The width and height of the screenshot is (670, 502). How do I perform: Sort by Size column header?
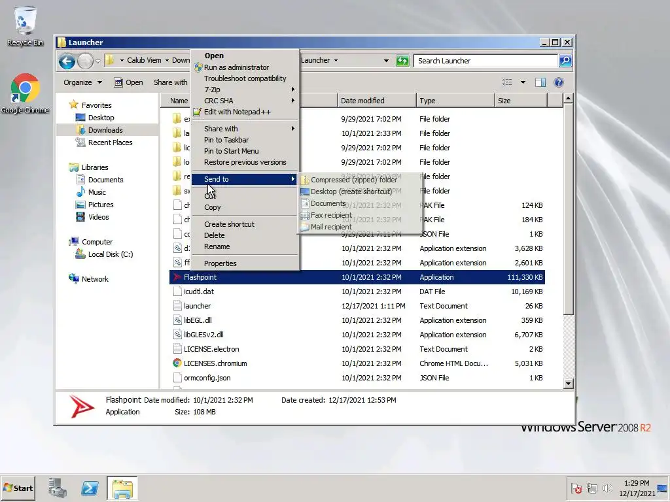[x=520, y=101]
